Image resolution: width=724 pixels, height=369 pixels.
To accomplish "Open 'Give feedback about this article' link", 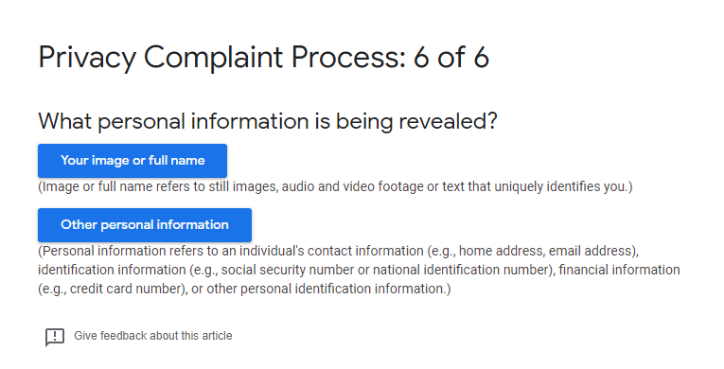I will click(152, 336).
